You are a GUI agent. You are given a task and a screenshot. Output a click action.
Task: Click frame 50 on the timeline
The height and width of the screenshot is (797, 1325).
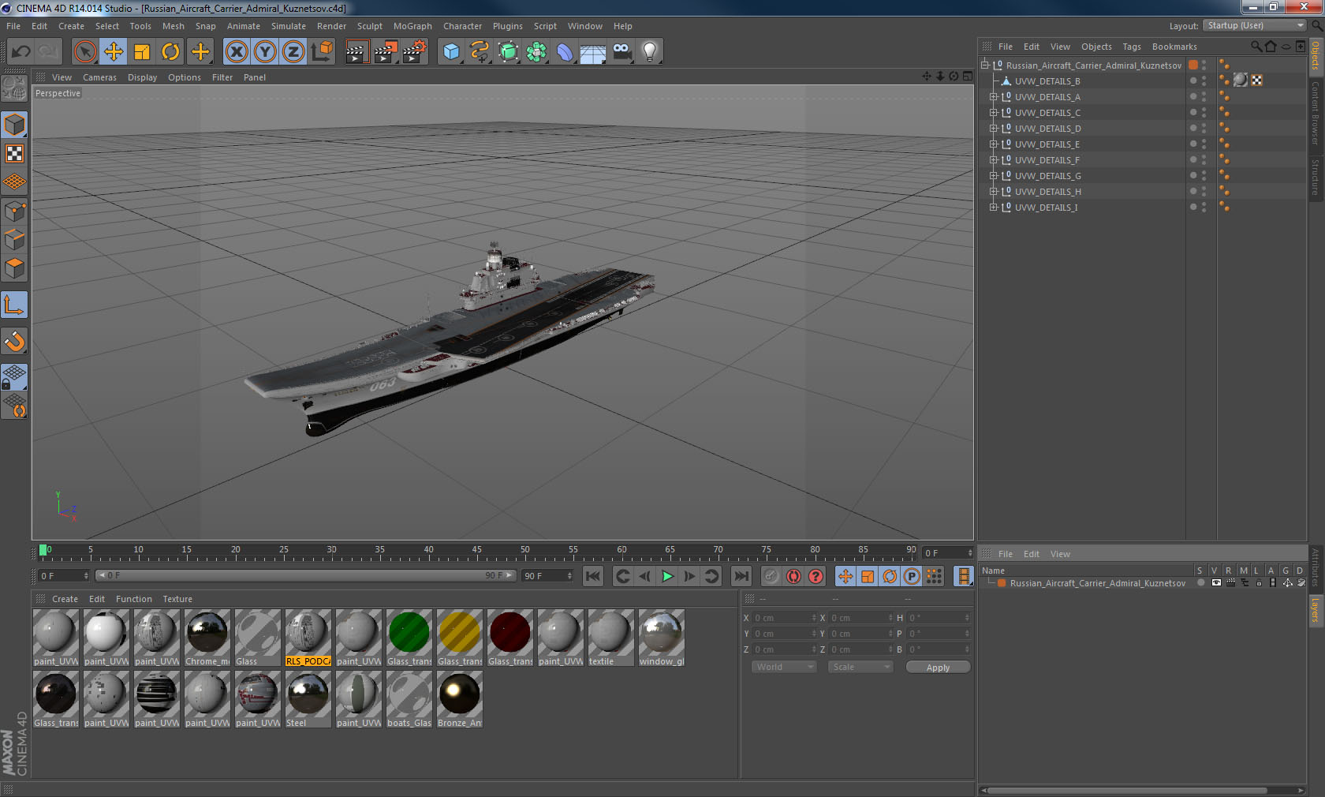524,550
